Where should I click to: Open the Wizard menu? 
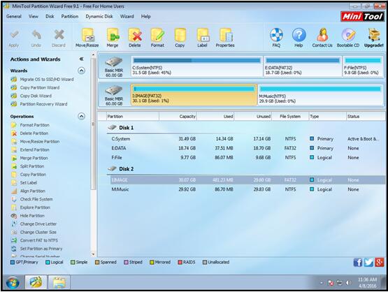[x=127, y=16]
